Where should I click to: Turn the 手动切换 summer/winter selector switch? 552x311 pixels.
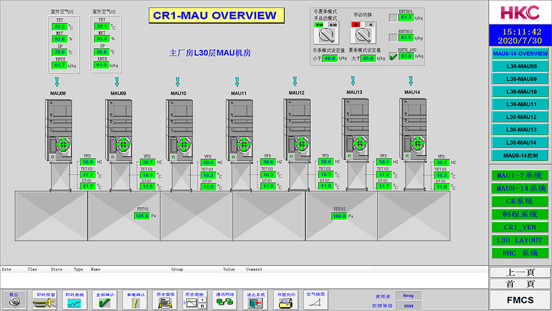362,36
